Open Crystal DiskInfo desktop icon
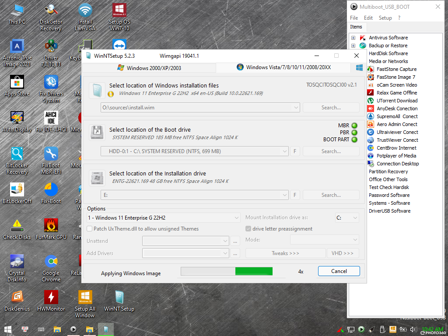 17,269
